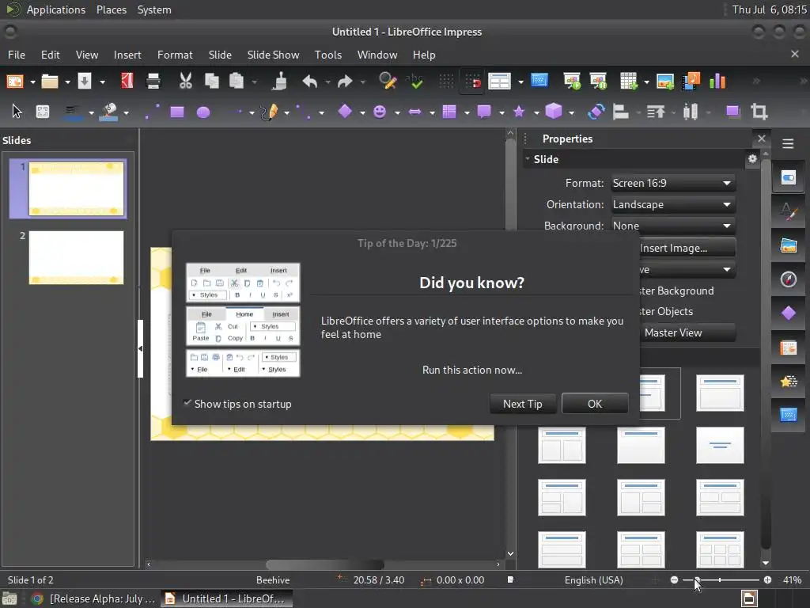Open the File menu

(17, 55)
